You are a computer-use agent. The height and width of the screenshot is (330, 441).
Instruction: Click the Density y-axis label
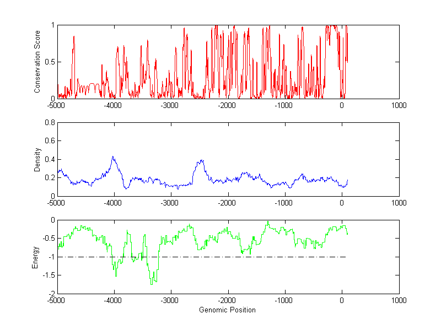pos(37,159)
